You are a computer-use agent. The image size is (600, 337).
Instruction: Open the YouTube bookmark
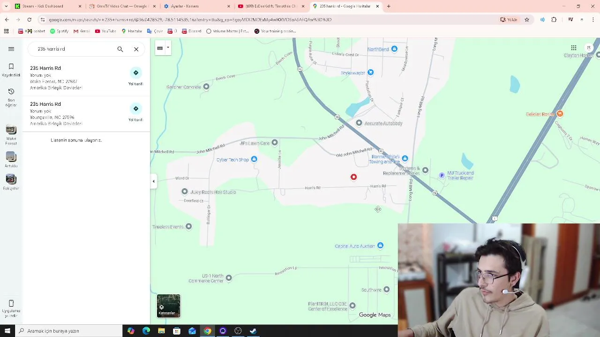105,31
